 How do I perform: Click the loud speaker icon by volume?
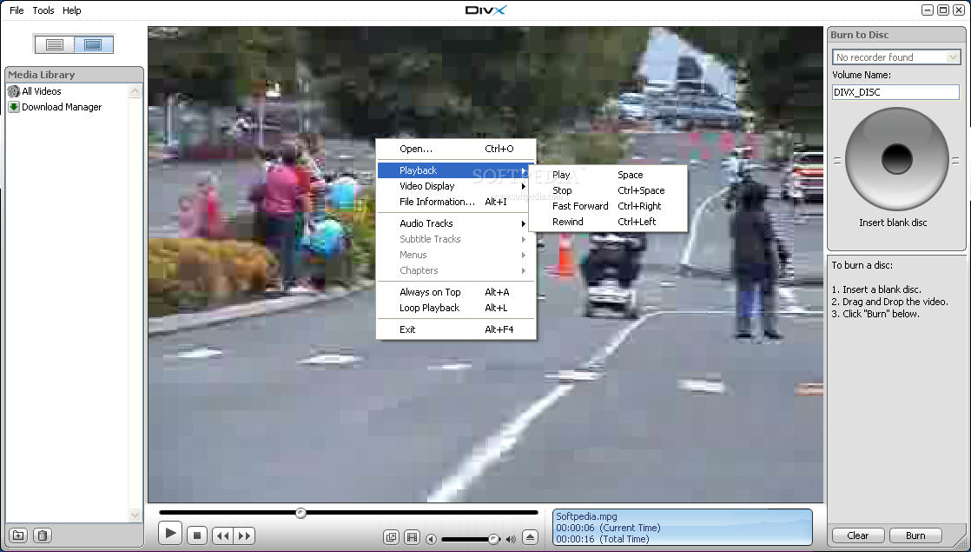511,539
